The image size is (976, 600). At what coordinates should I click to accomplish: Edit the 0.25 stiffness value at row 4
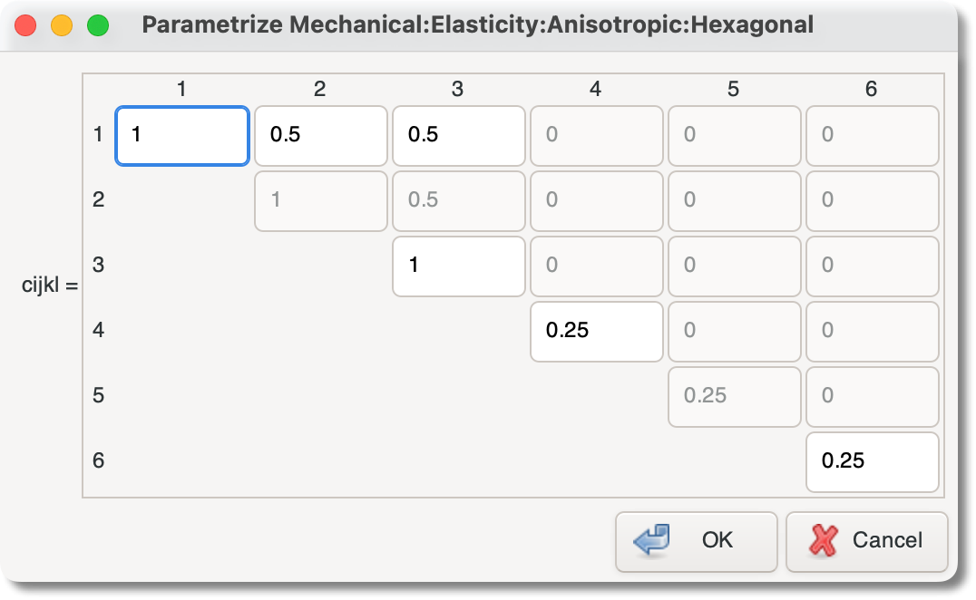(596, 332)
